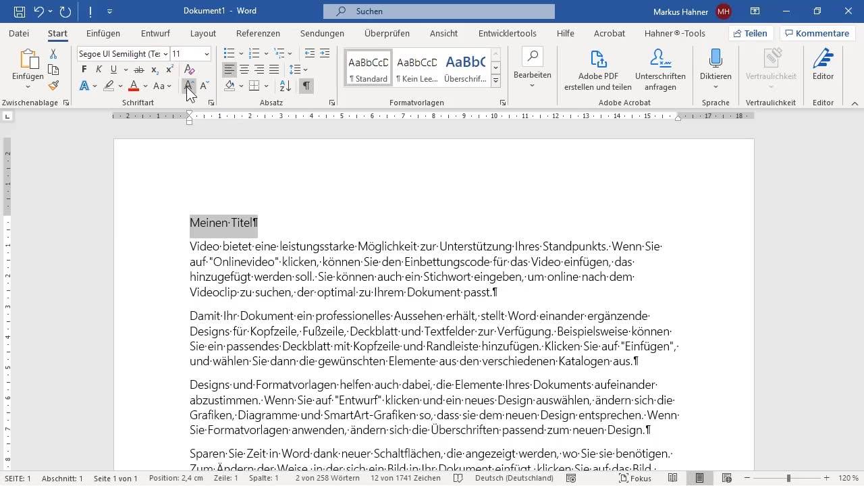
Task: Click the word count '2 von 258 Wörtern'
Action: [x=327, y=478]
